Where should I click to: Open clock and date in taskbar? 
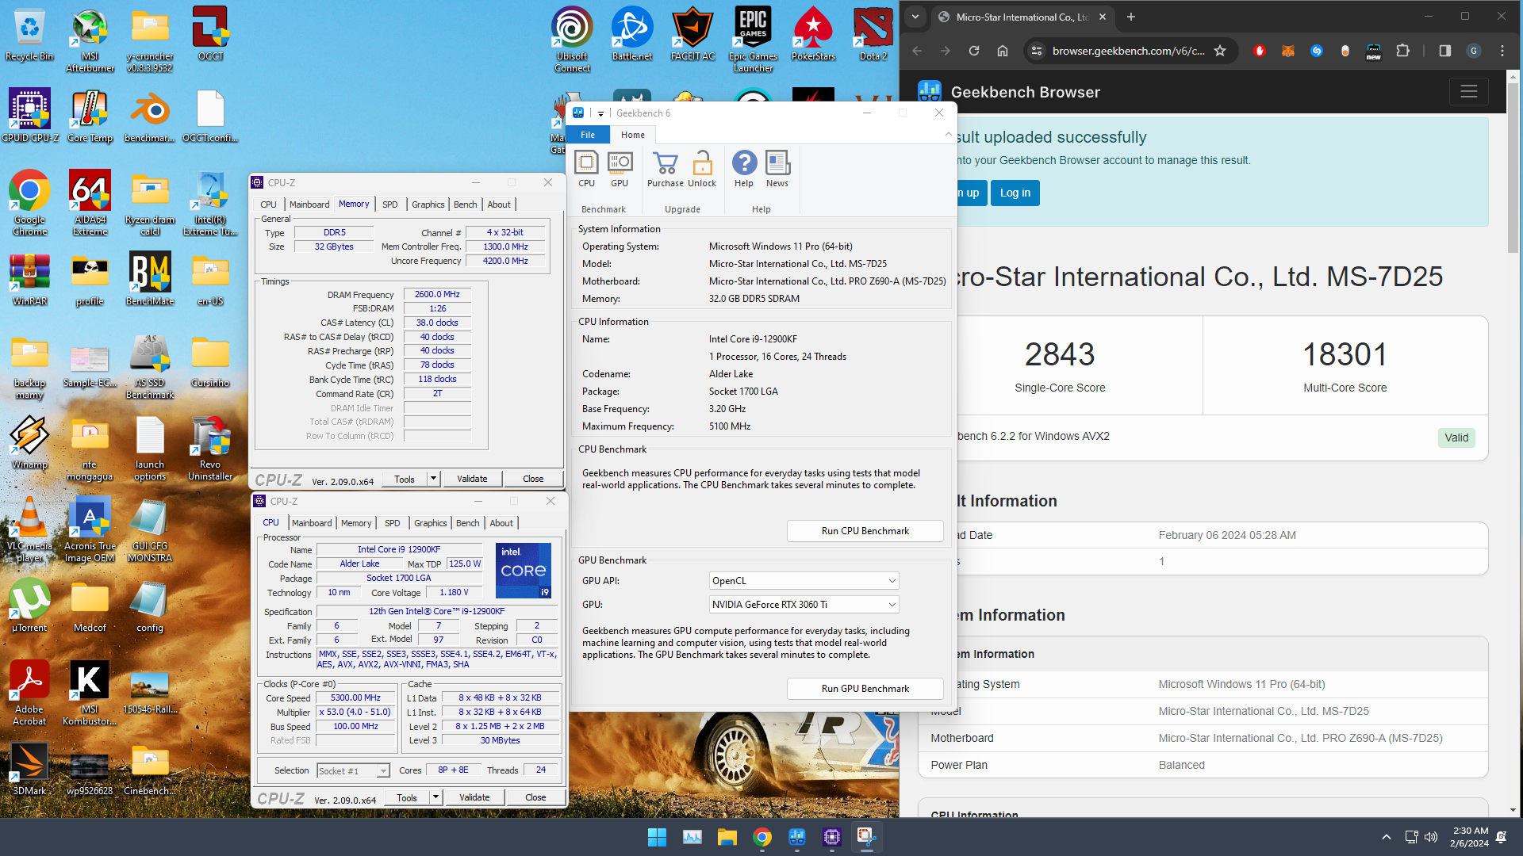tap(1470, 837)
